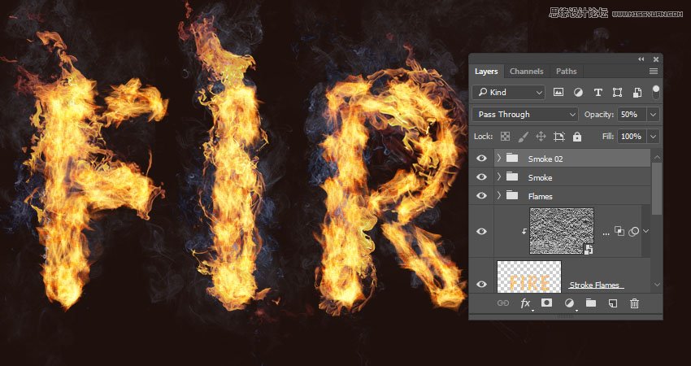Image resolution: width=691 pixels, height=366 pixels.
Task: Delete layer with trash icon
Action: point(635,303)
